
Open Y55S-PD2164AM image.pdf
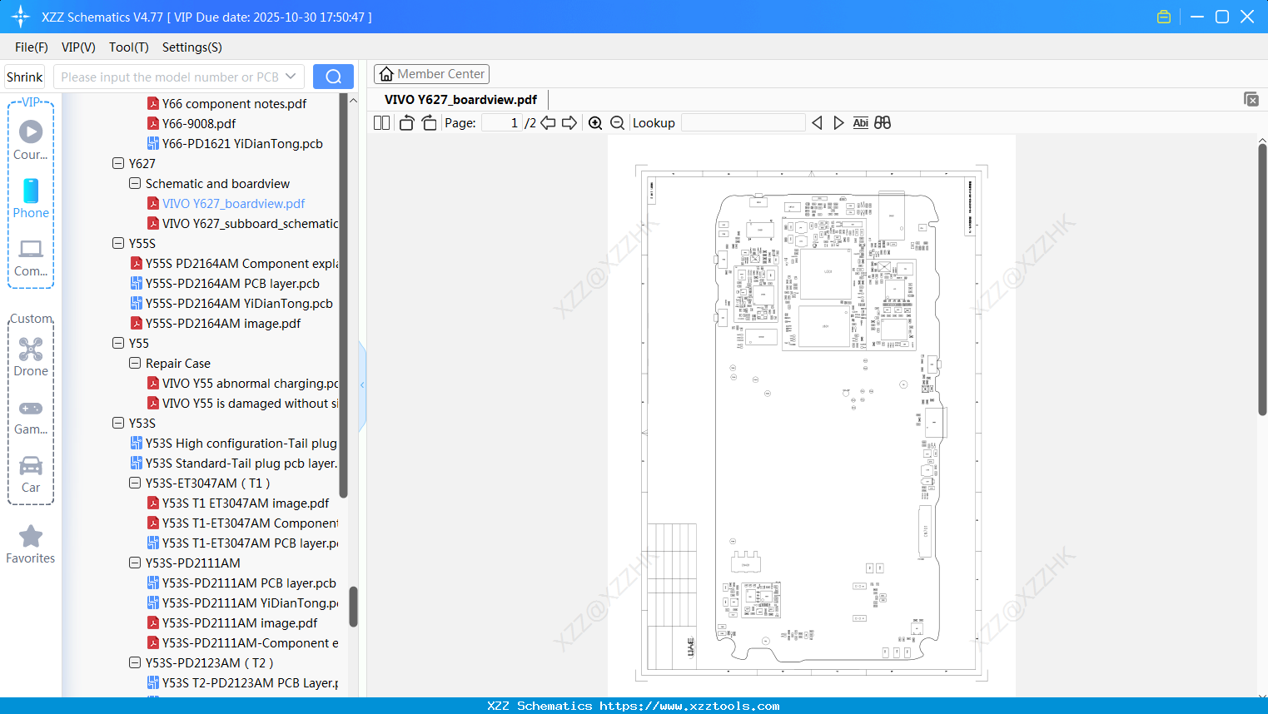216,324
